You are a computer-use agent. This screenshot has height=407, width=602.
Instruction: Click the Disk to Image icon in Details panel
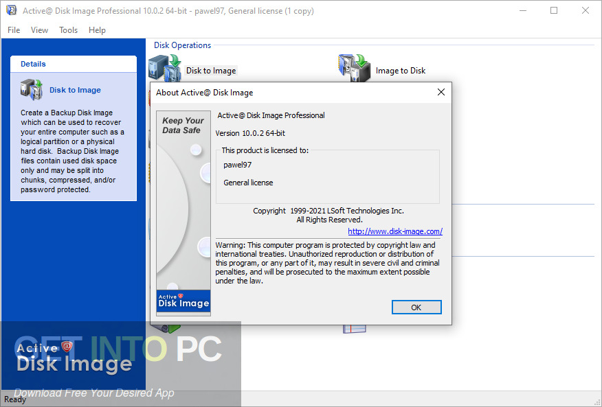[32, 90]
